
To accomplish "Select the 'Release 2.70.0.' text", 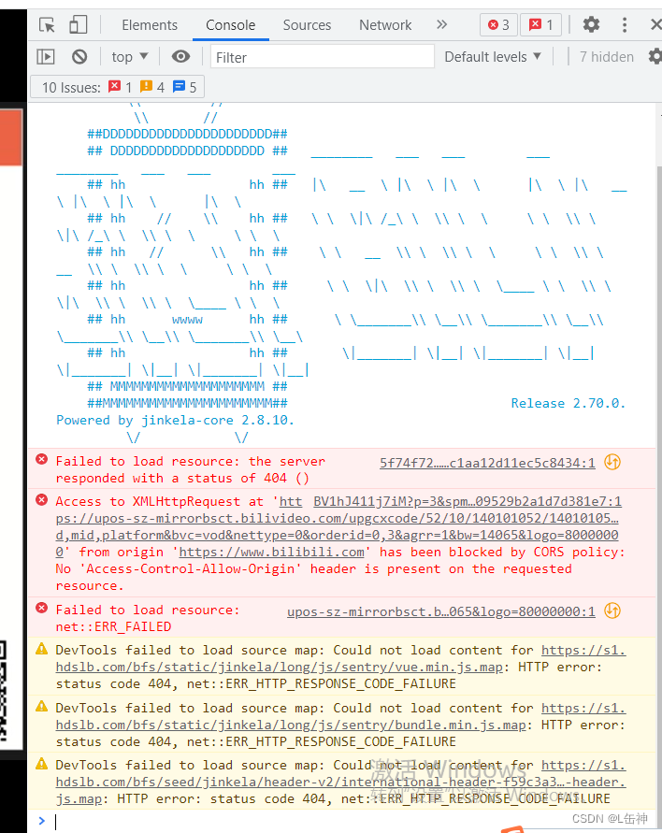I will pos(568,404).
